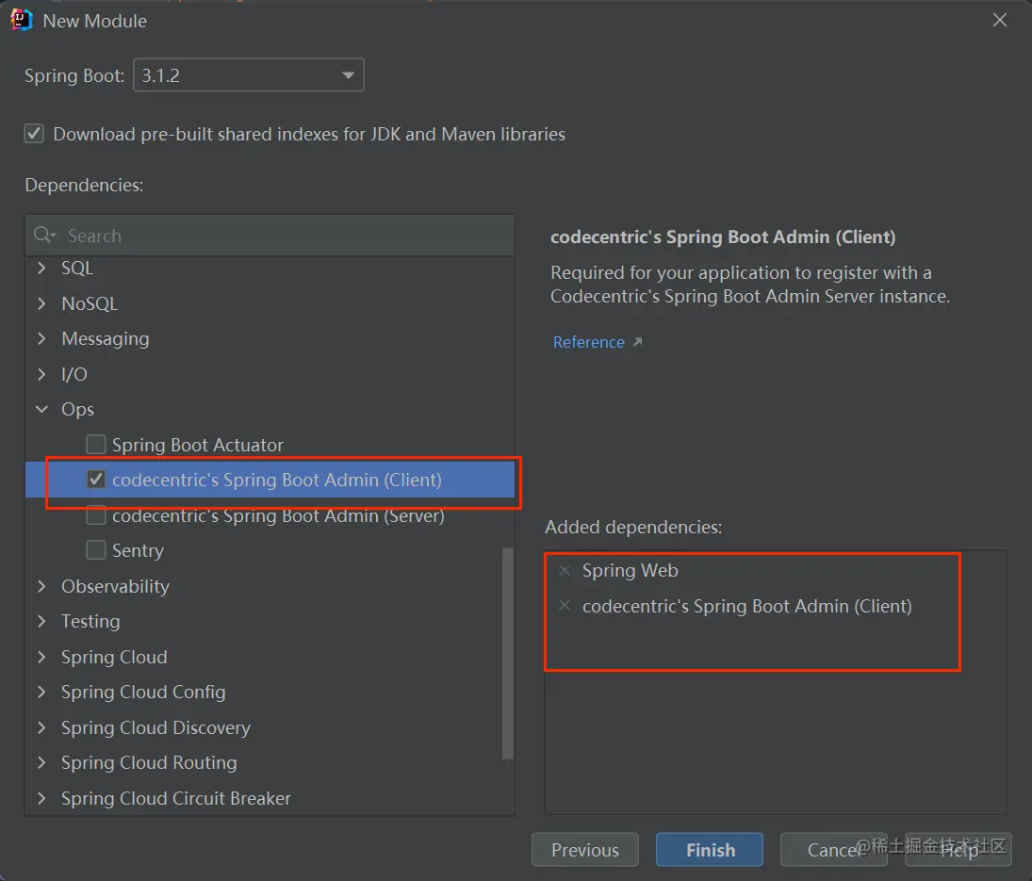Enable Spring Boot Actuator checkbox
Screen dimensions: 1032x881
[96, 444]
